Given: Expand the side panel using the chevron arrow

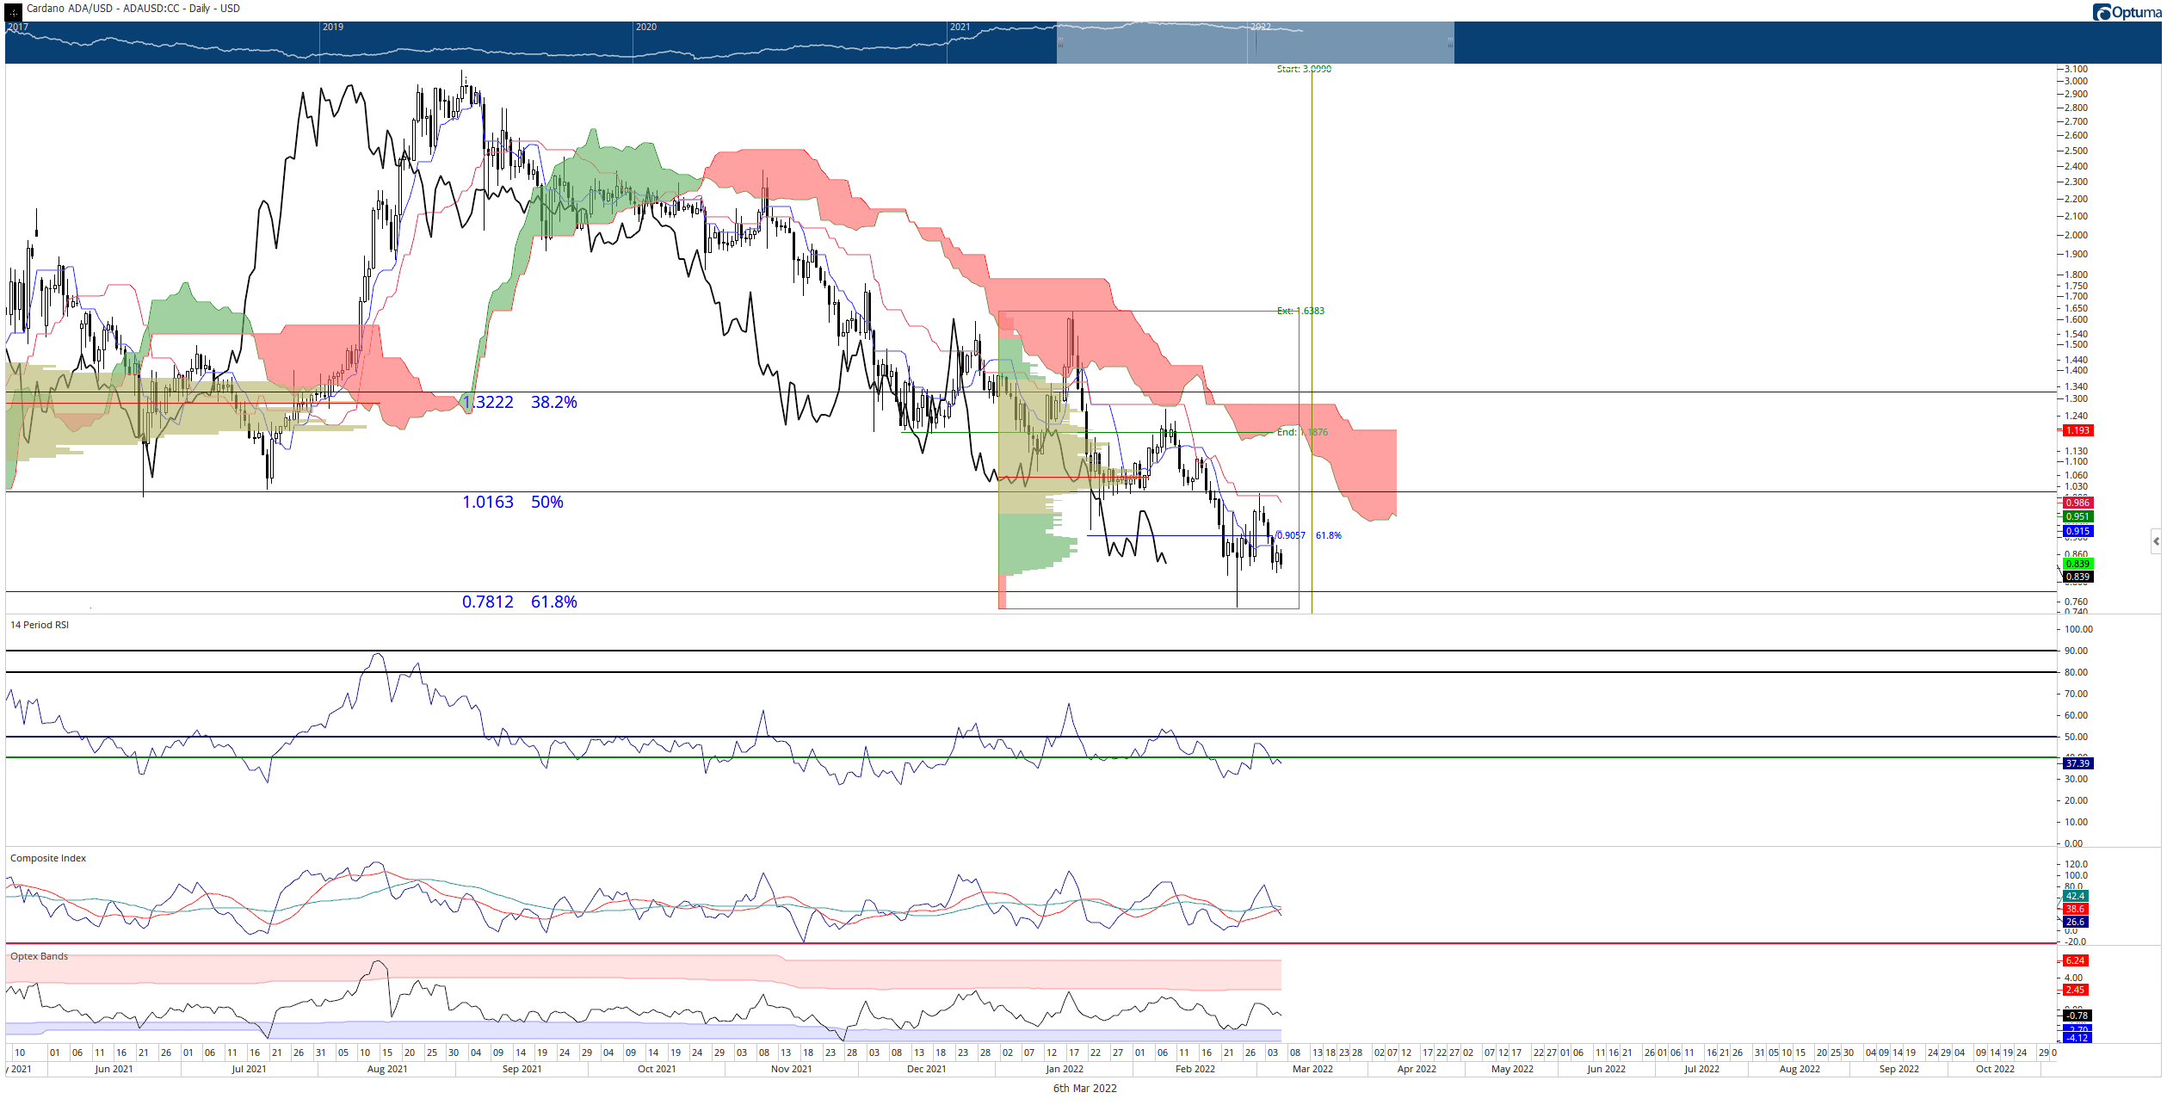Looking at the screenshot, I should pos(2156,541).
